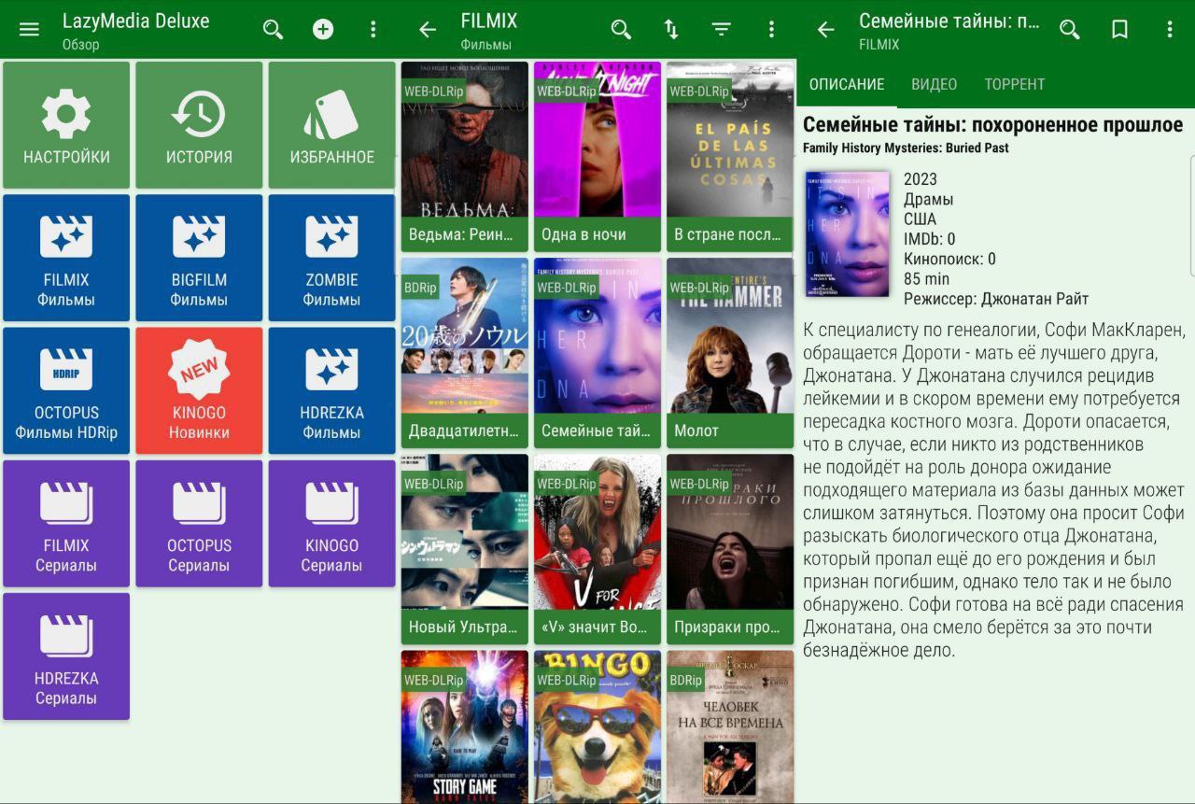Open KINOGO Новинки tile

[199, 390]
